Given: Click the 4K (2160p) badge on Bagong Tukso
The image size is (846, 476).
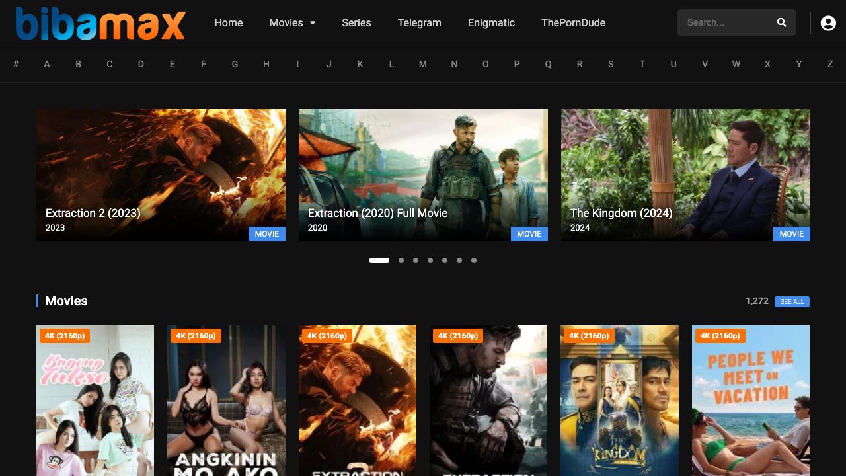Looking at the screenshot, I should pos(65,336).
